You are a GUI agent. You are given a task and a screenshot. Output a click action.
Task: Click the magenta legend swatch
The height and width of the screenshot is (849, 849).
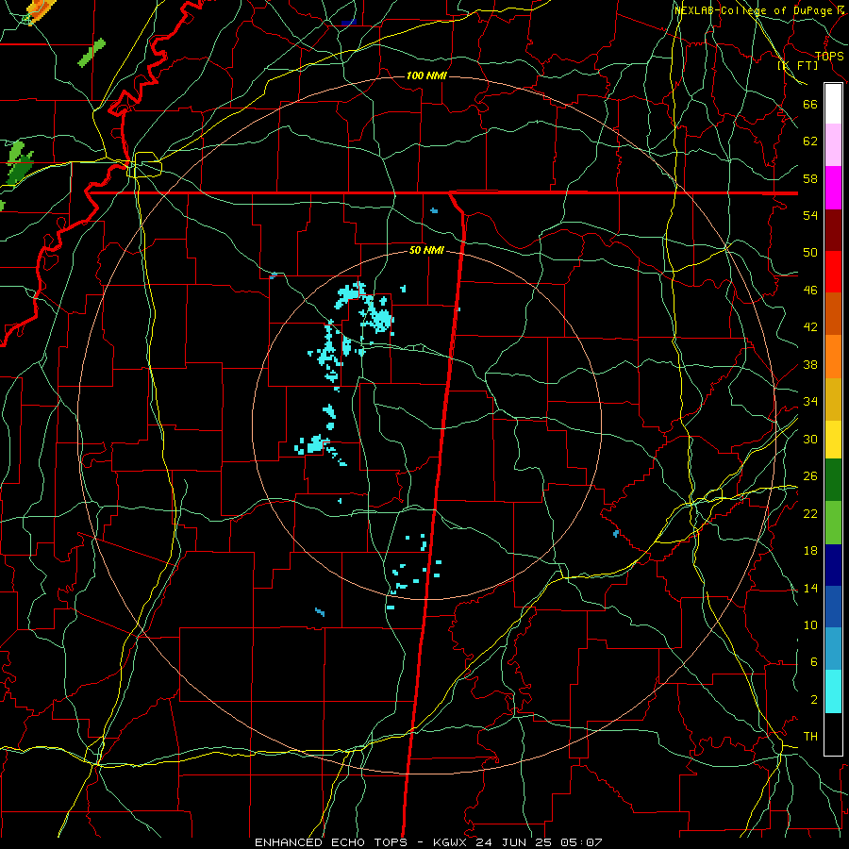click(x=833, y=188)
